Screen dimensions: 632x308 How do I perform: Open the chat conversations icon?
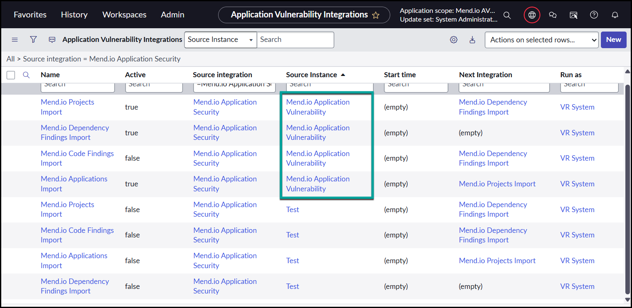point(552,15)
